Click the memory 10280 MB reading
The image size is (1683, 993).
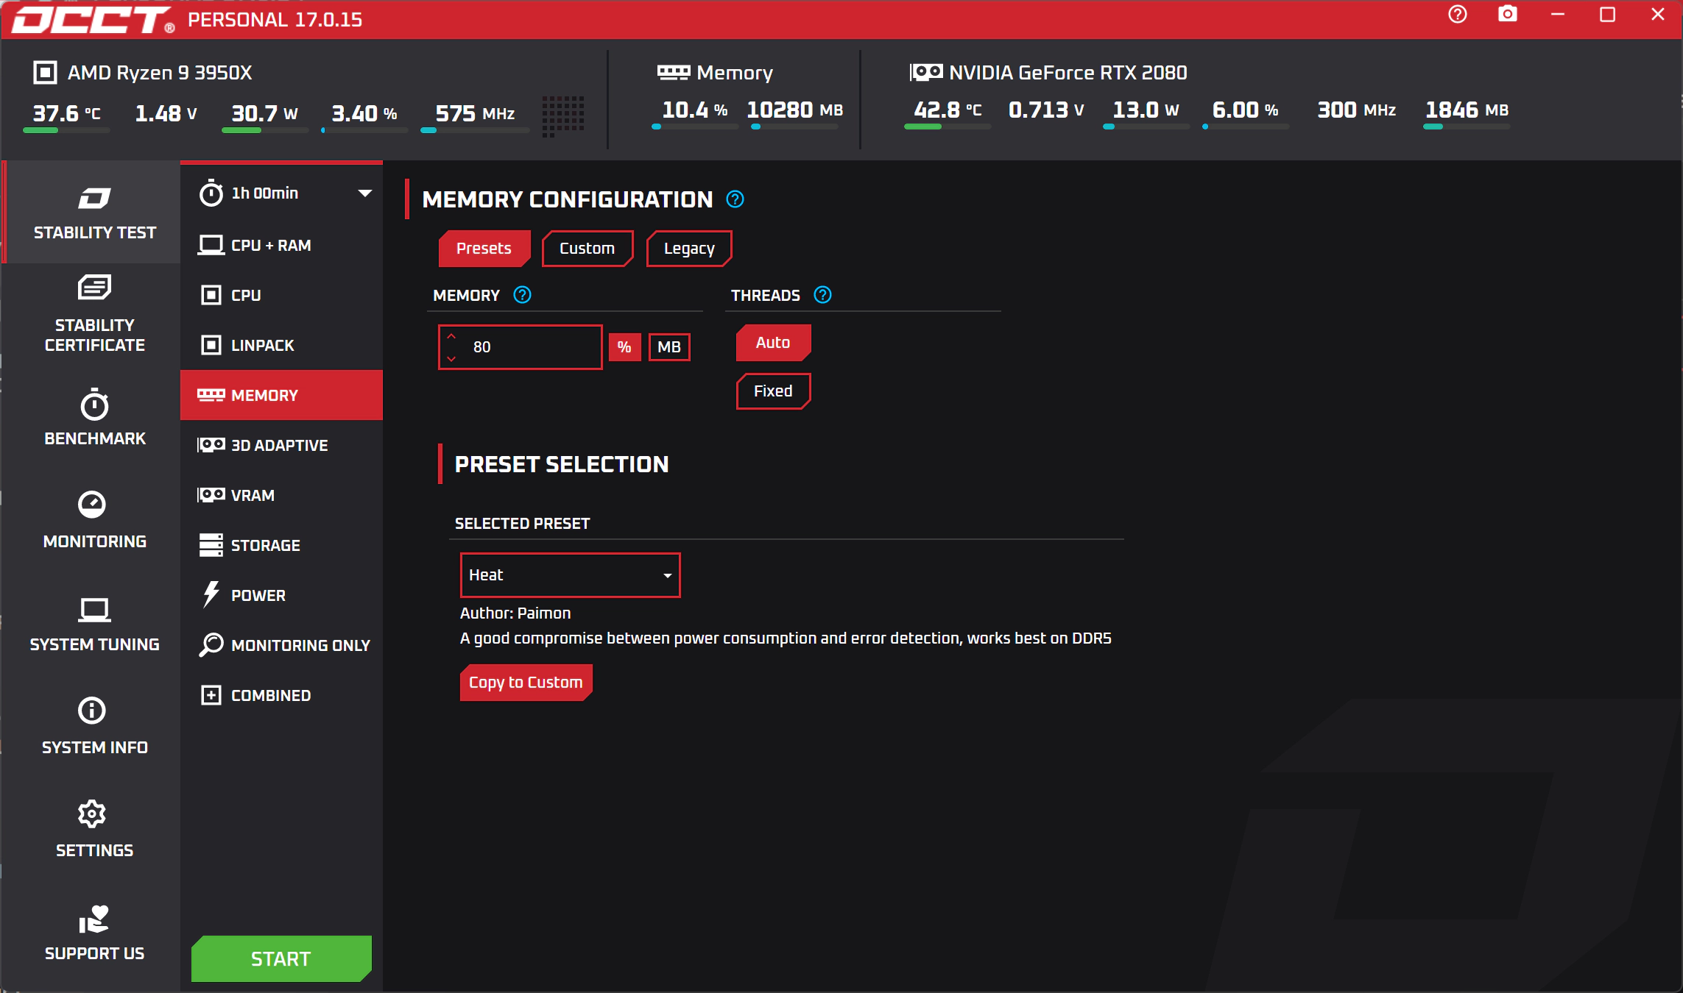(x=794, y=110)
